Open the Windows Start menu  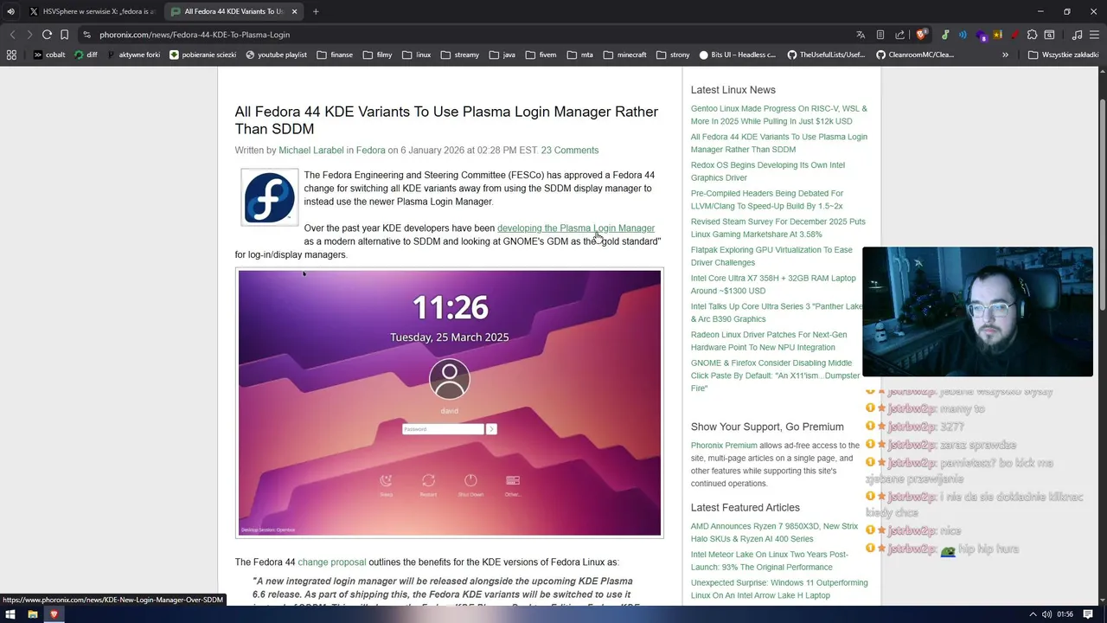click(x=11, y=614)
